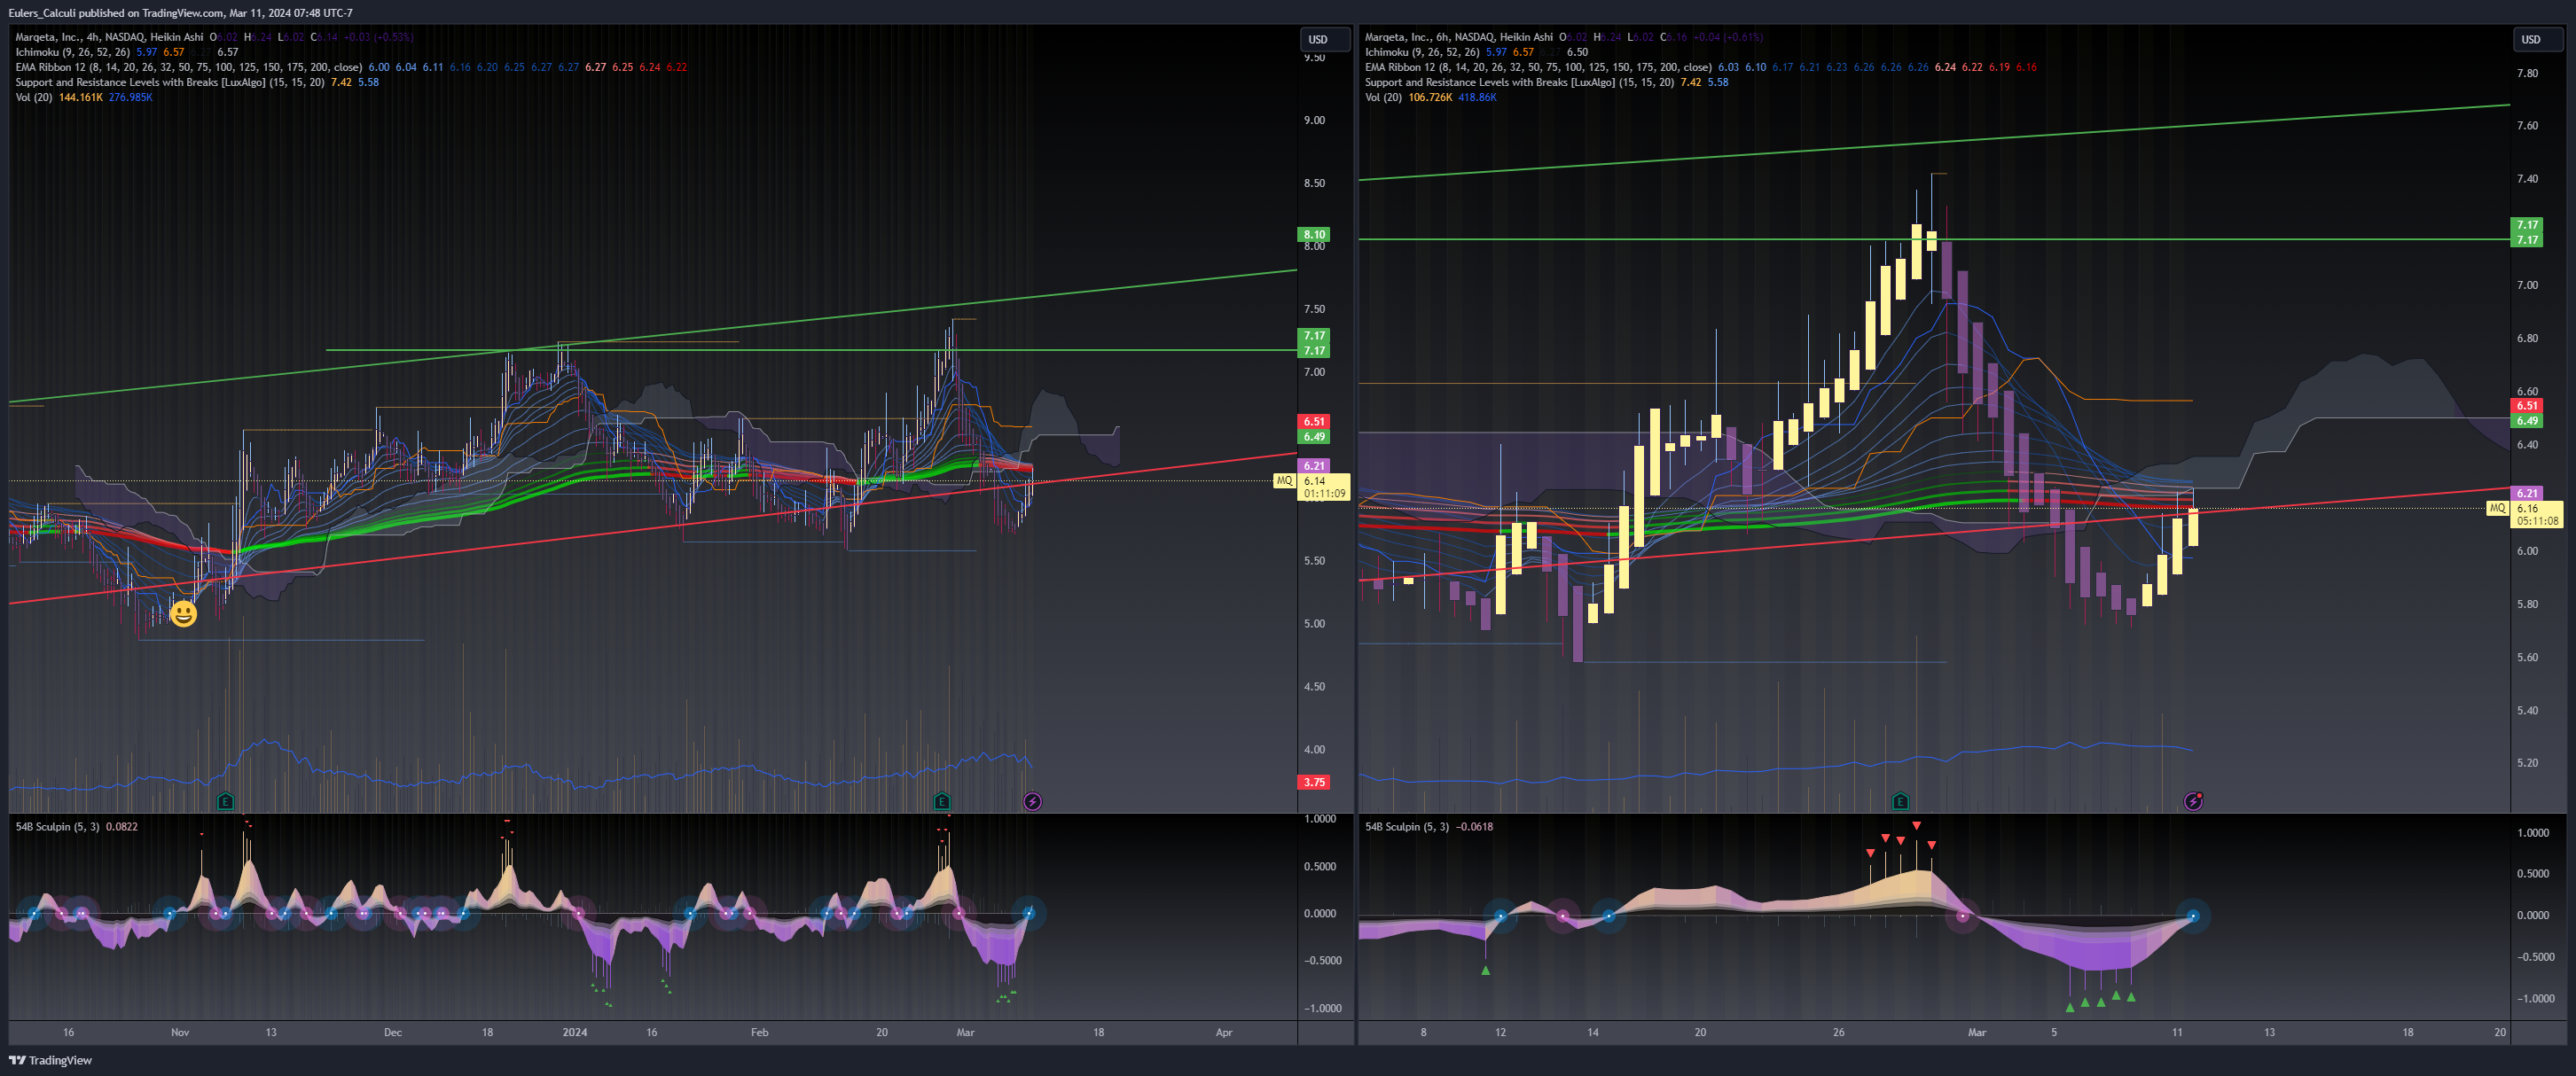
Task: Click the 26 date label on 6h time axis
Action: 1838,1032
